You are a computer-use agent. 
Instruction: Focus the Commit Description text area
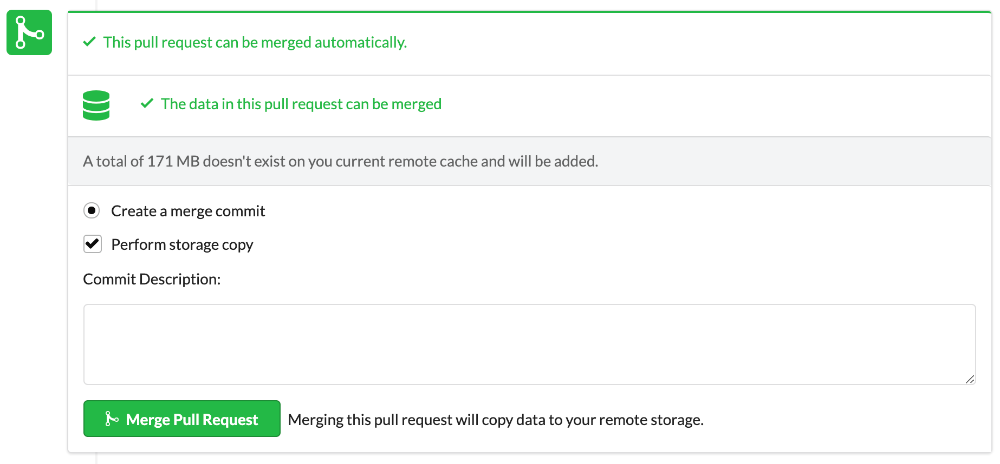(x=529, y=344)
